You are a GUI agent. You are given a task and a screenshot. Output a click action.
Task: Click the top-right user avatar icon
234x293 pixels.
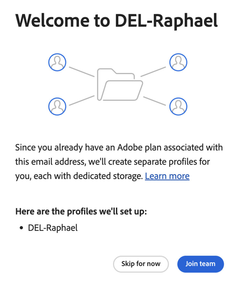pos(178,62)
